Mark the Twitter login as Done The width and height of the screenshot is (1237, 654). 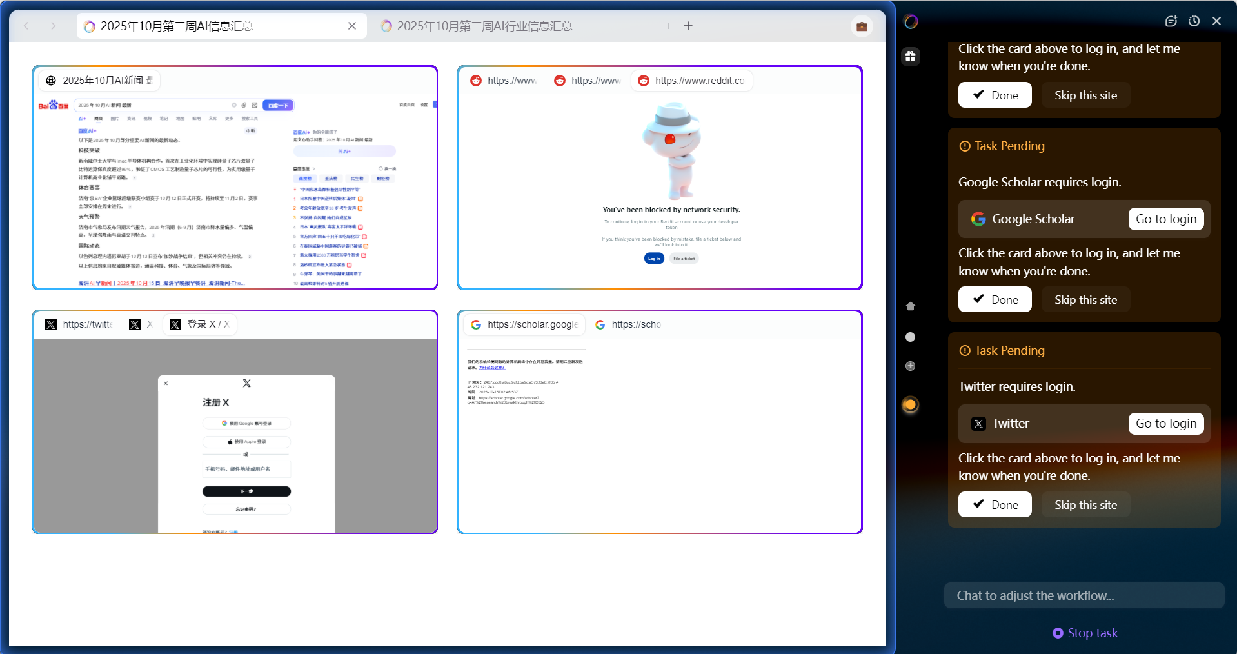(995, 504)
